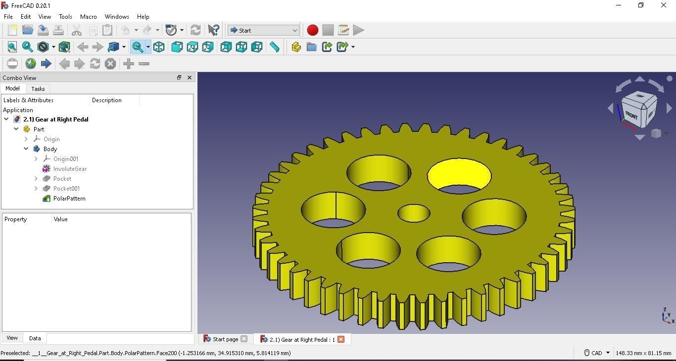The width and height of the screenshot is (676, 361).
Task: Open the Macro menu
Action: [x=89, y=16]
